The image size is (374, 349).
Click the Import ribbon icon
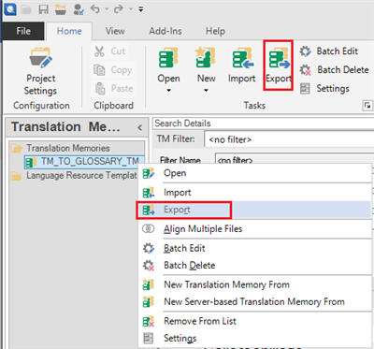point(241,65)
